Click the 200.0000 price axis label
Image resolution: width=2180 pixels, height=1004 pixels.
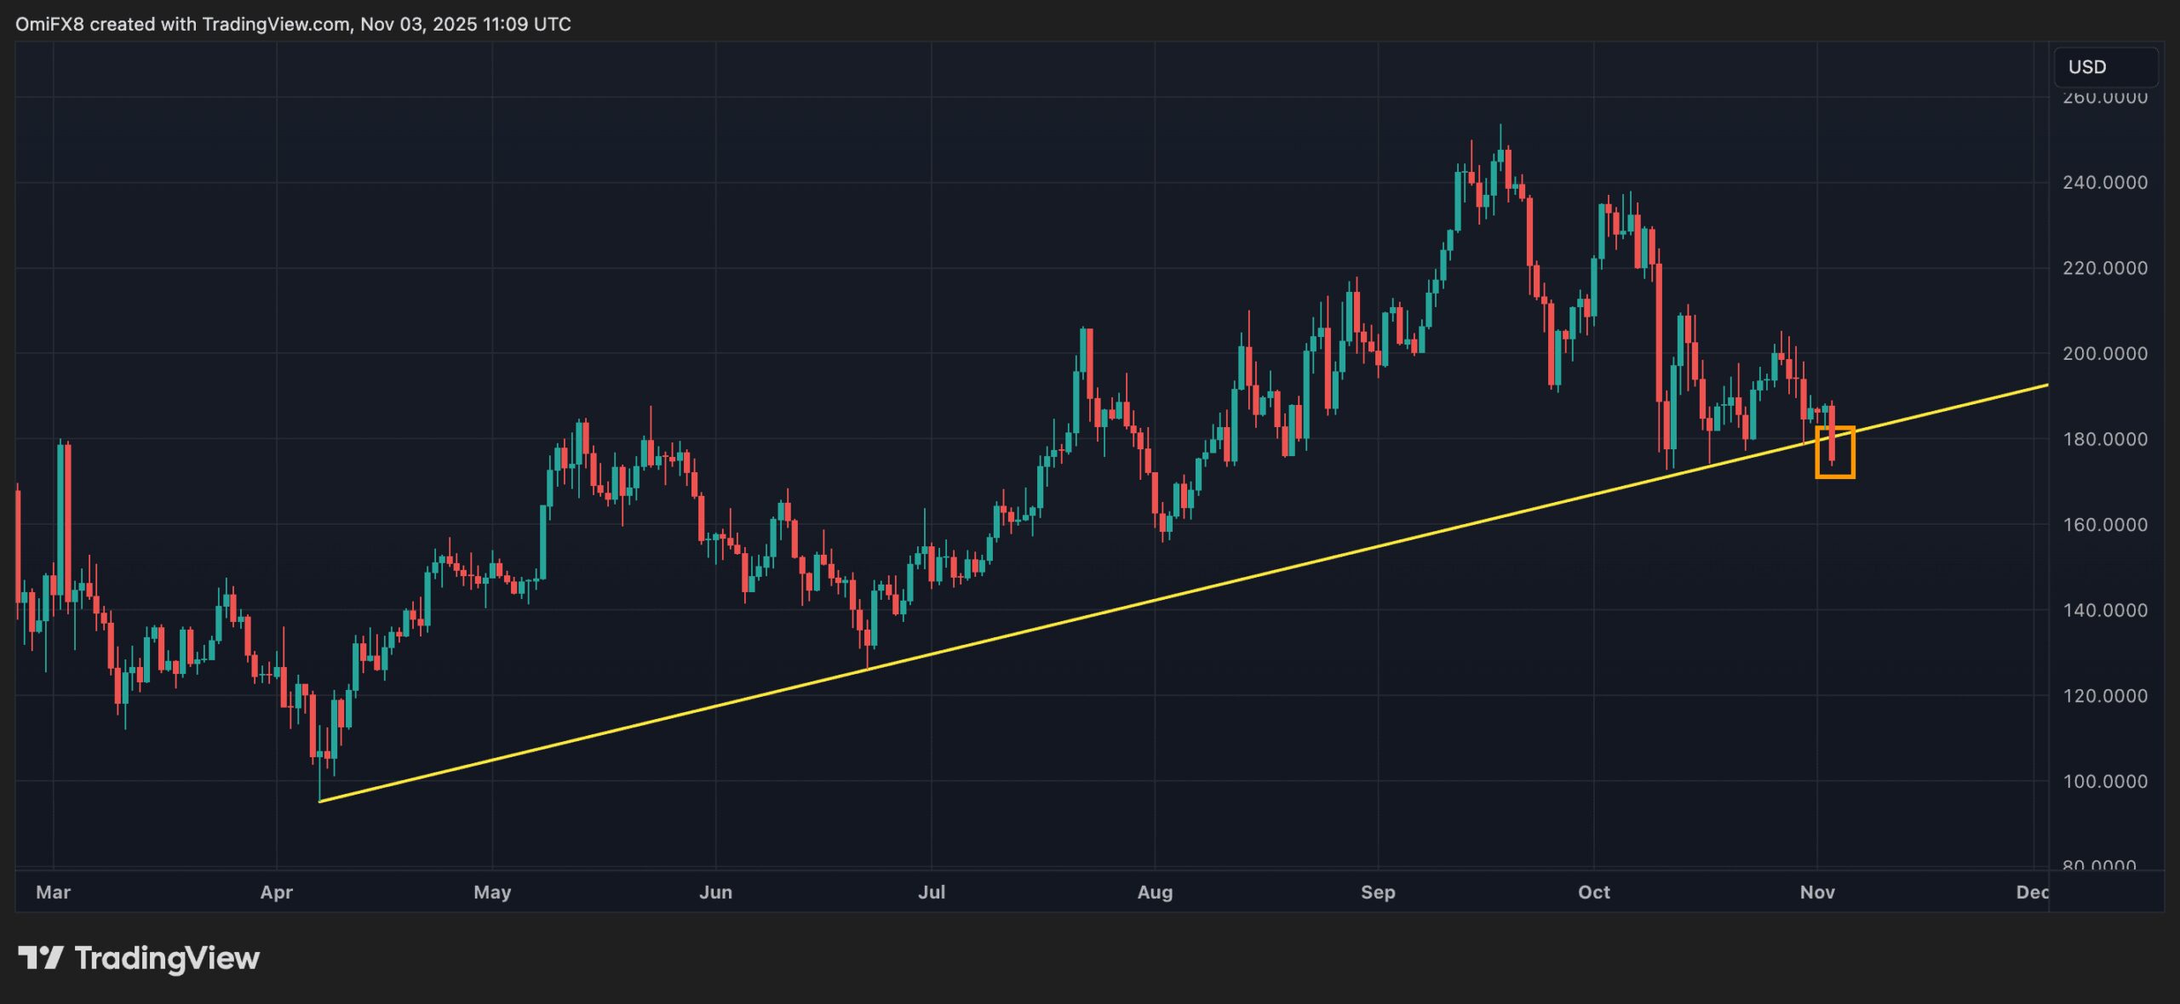pyautogui.click(x=2104, y=353)
